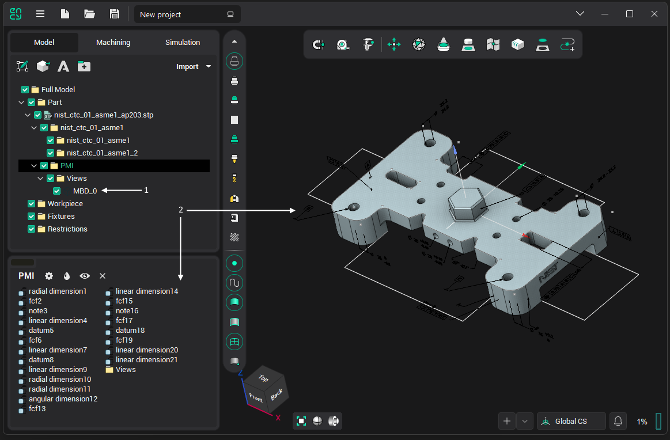This screenshot has width=670, height=440.
Task: Collapse the Part tree node
Action: pos(21,103)
